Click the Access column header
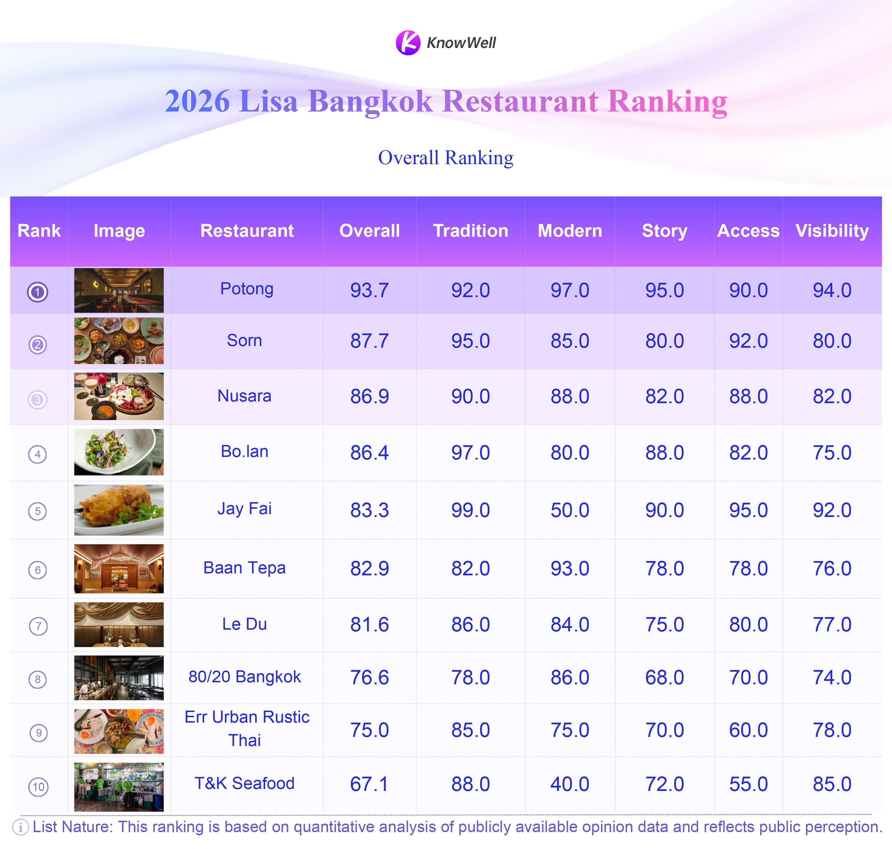 pos(748,231)
